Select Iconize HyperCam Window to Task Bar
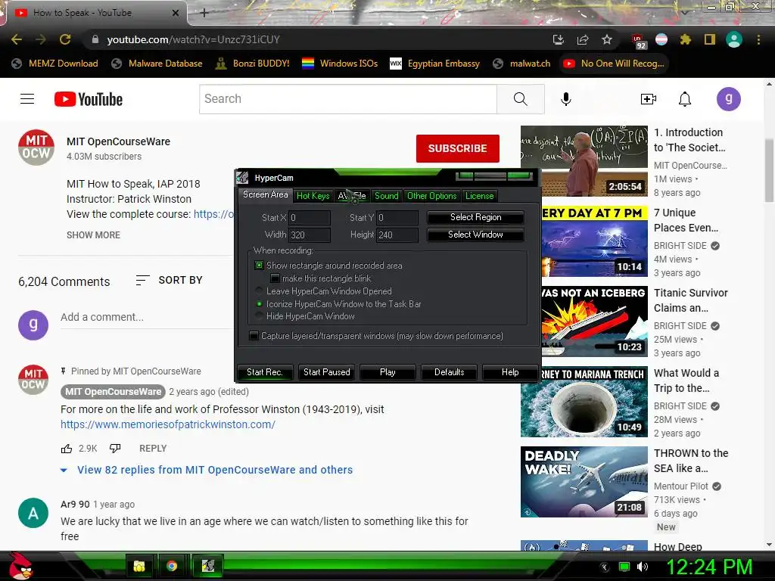Screen dimensions: 775x581 pyautogui.click(x=259, y=304)
